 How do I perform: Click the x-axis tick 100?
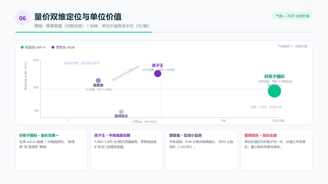tap(223, 121)
